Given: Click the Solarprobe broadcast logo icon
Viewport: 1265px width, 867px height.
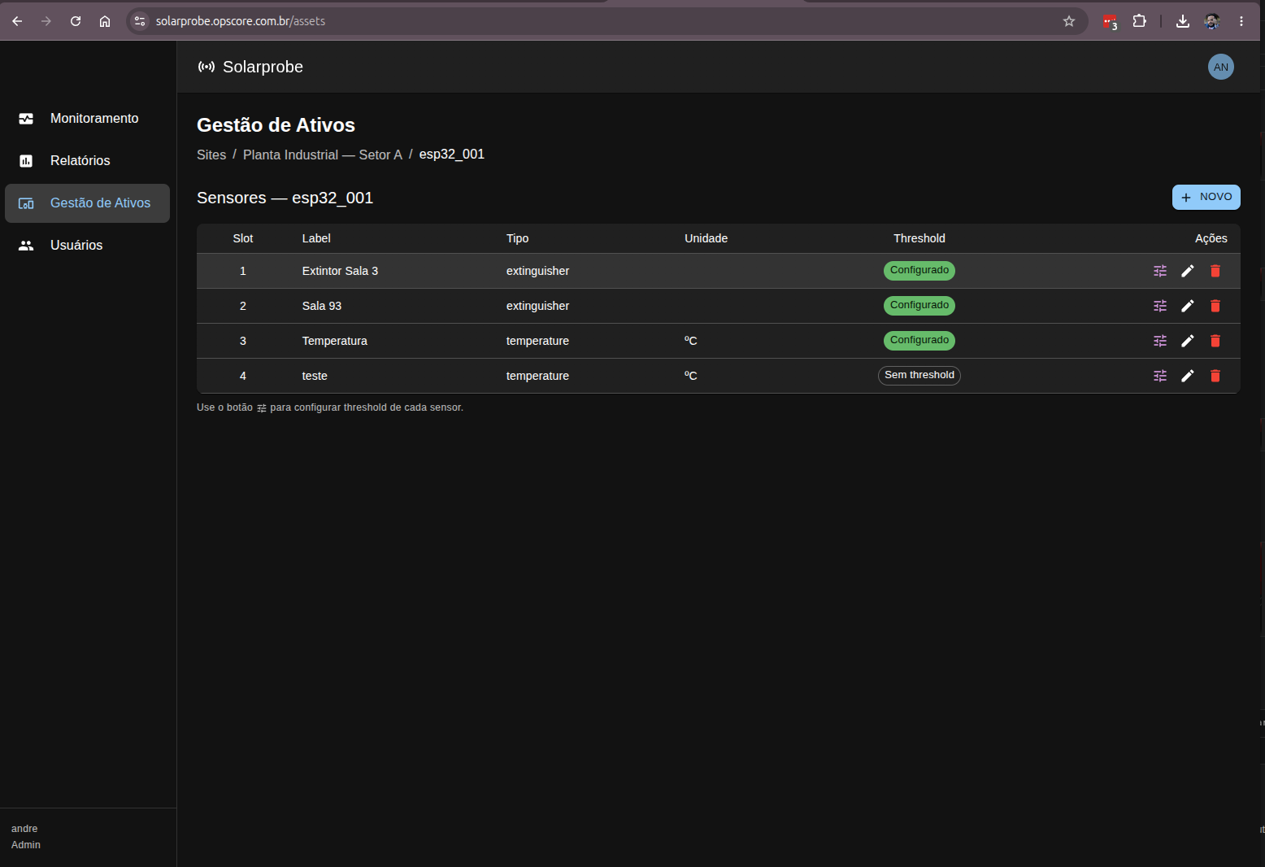Looking at the screenshot, I should 206,67.
